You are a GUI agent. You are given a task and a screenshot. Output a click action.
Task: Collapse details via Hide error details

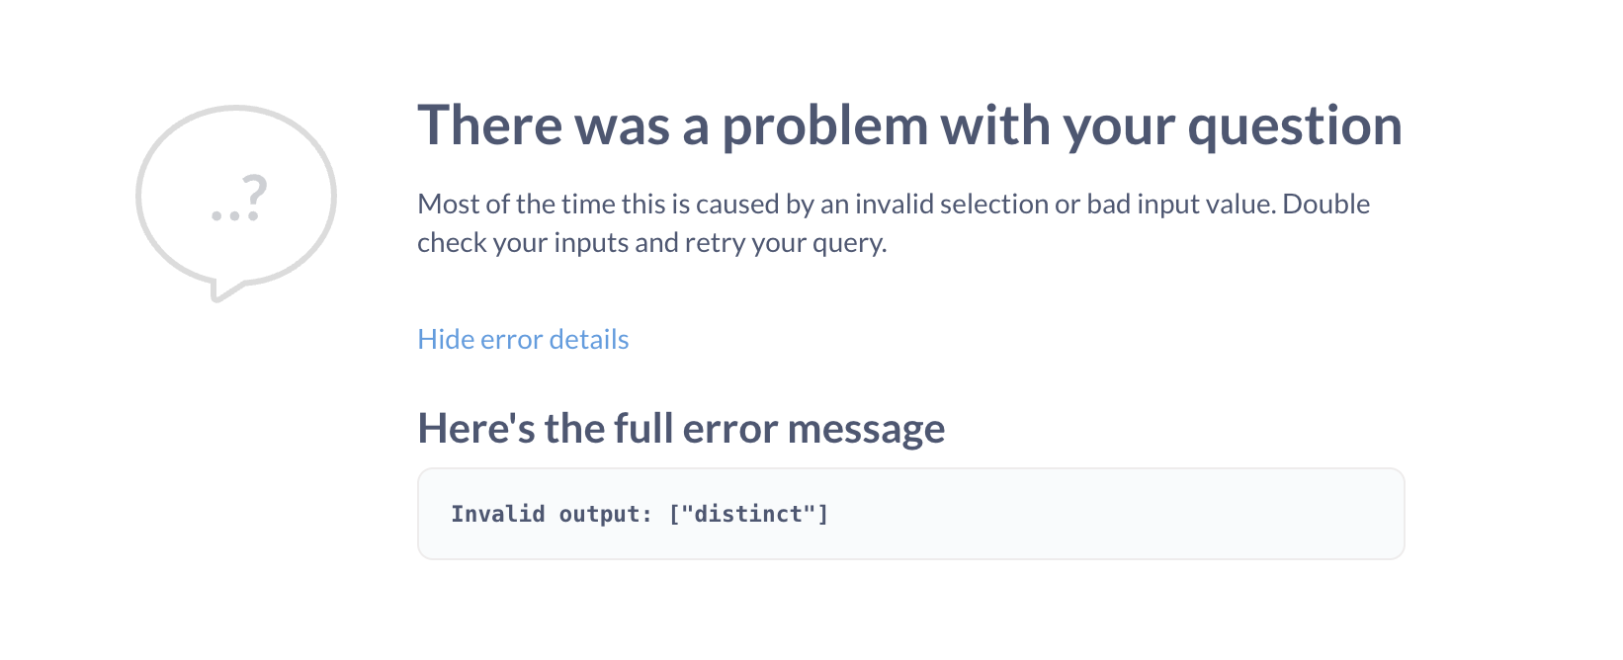pyautogui.click(x=523, y=339)
